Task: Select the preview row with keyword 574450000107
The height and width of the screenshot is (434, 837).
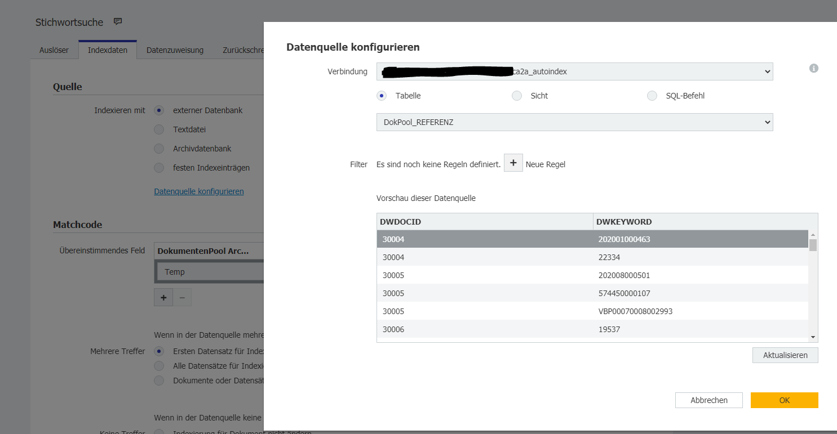Action: [x=592, y=293]
